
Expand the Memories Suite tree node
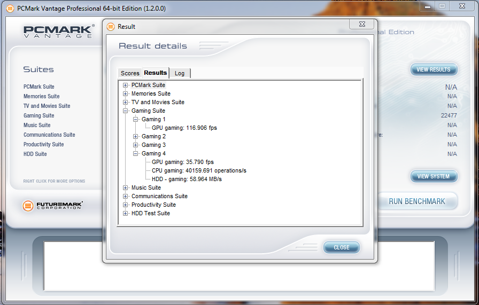126,93
